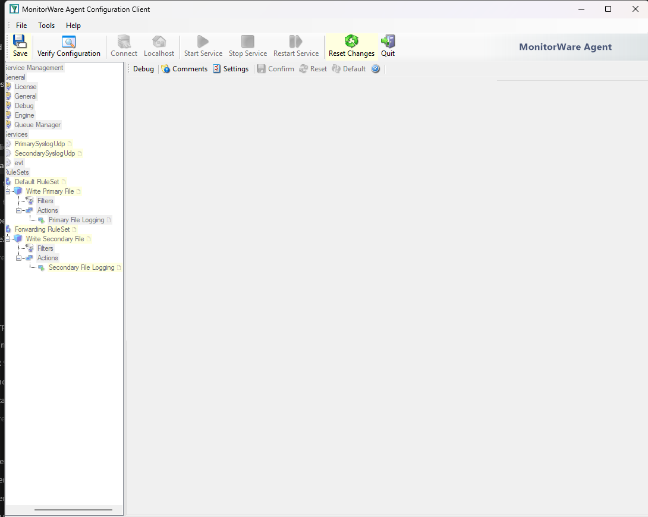Select the General node below License
The height and width of the screenshot is (517, 648).
tap(26, 96)
